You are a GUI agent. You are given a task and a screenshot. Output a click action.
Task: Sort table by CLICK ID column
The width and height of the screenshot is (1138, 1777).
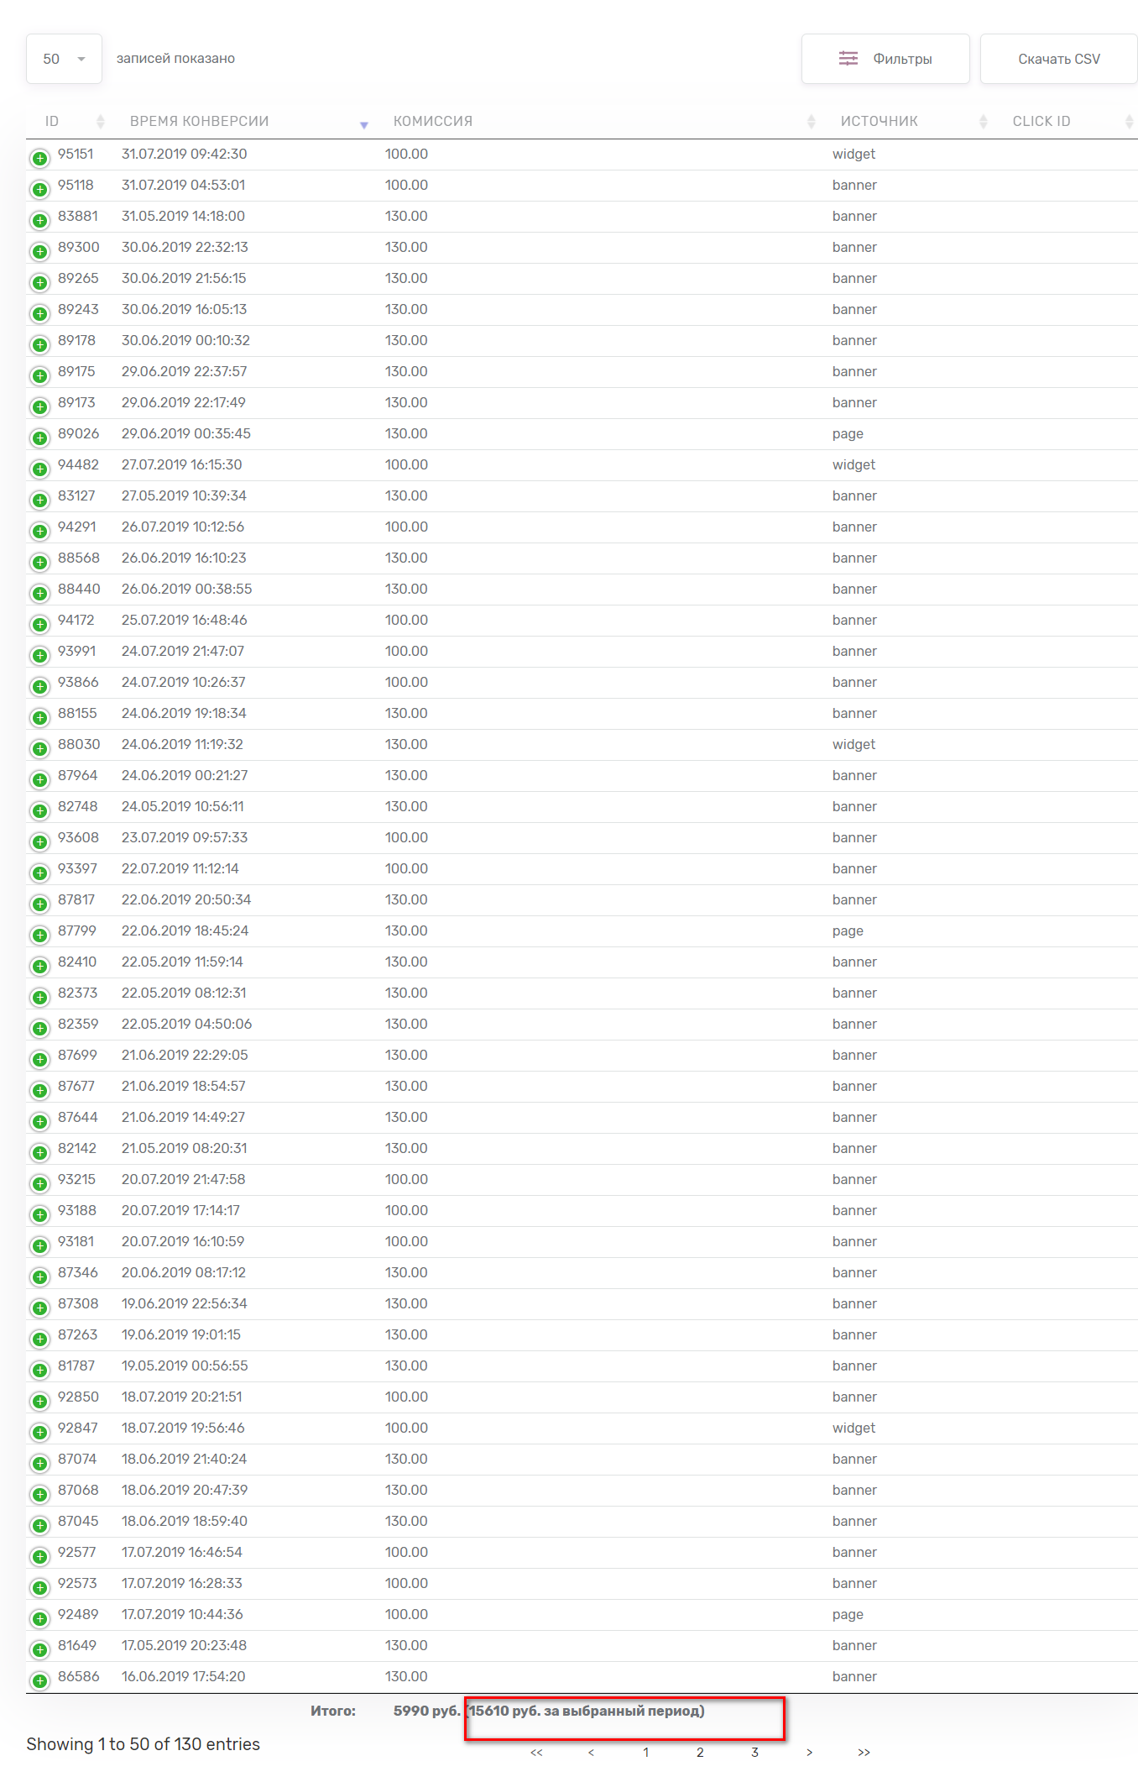coord(1041,121)
